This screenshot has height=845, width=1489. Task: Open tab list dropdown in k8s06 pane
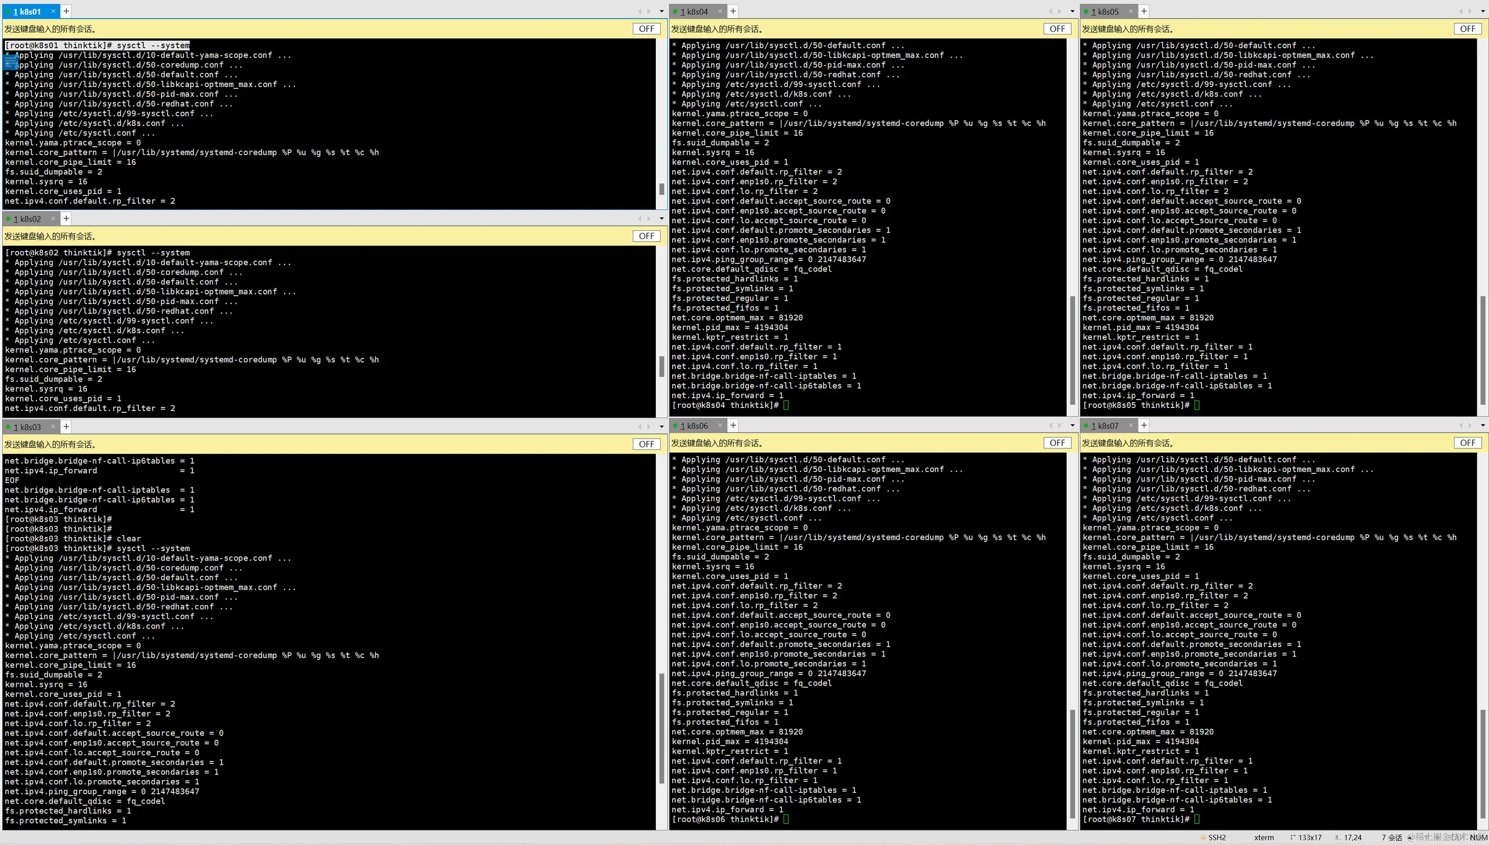(1072, 425)
